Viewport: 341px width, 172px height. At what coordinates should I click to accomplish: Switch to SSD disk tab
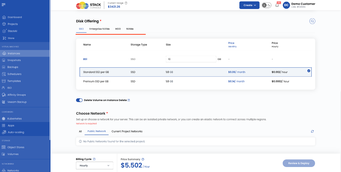(81, 29)
